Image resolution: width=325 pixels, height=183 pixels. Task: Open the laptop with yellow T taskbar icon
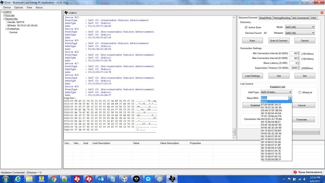41,179
